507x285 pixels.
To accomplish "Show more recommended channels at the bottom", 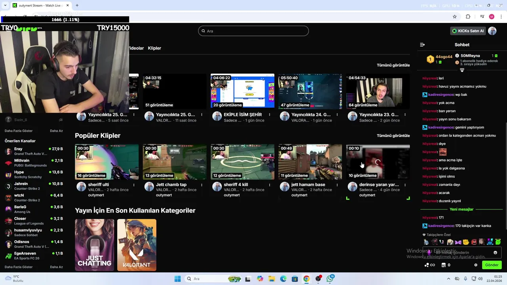I will pos(19,267).
